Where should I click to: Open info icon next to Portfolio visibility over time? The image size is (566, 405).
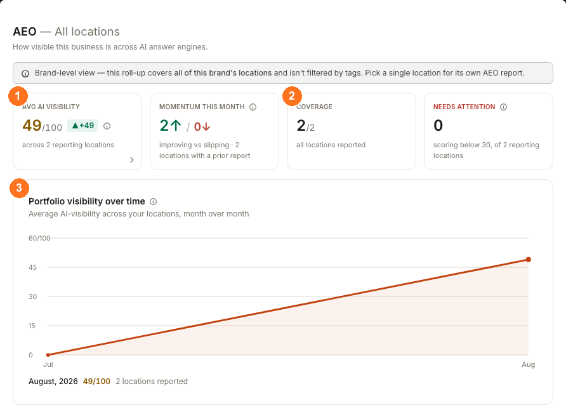(x=153, y=201)
